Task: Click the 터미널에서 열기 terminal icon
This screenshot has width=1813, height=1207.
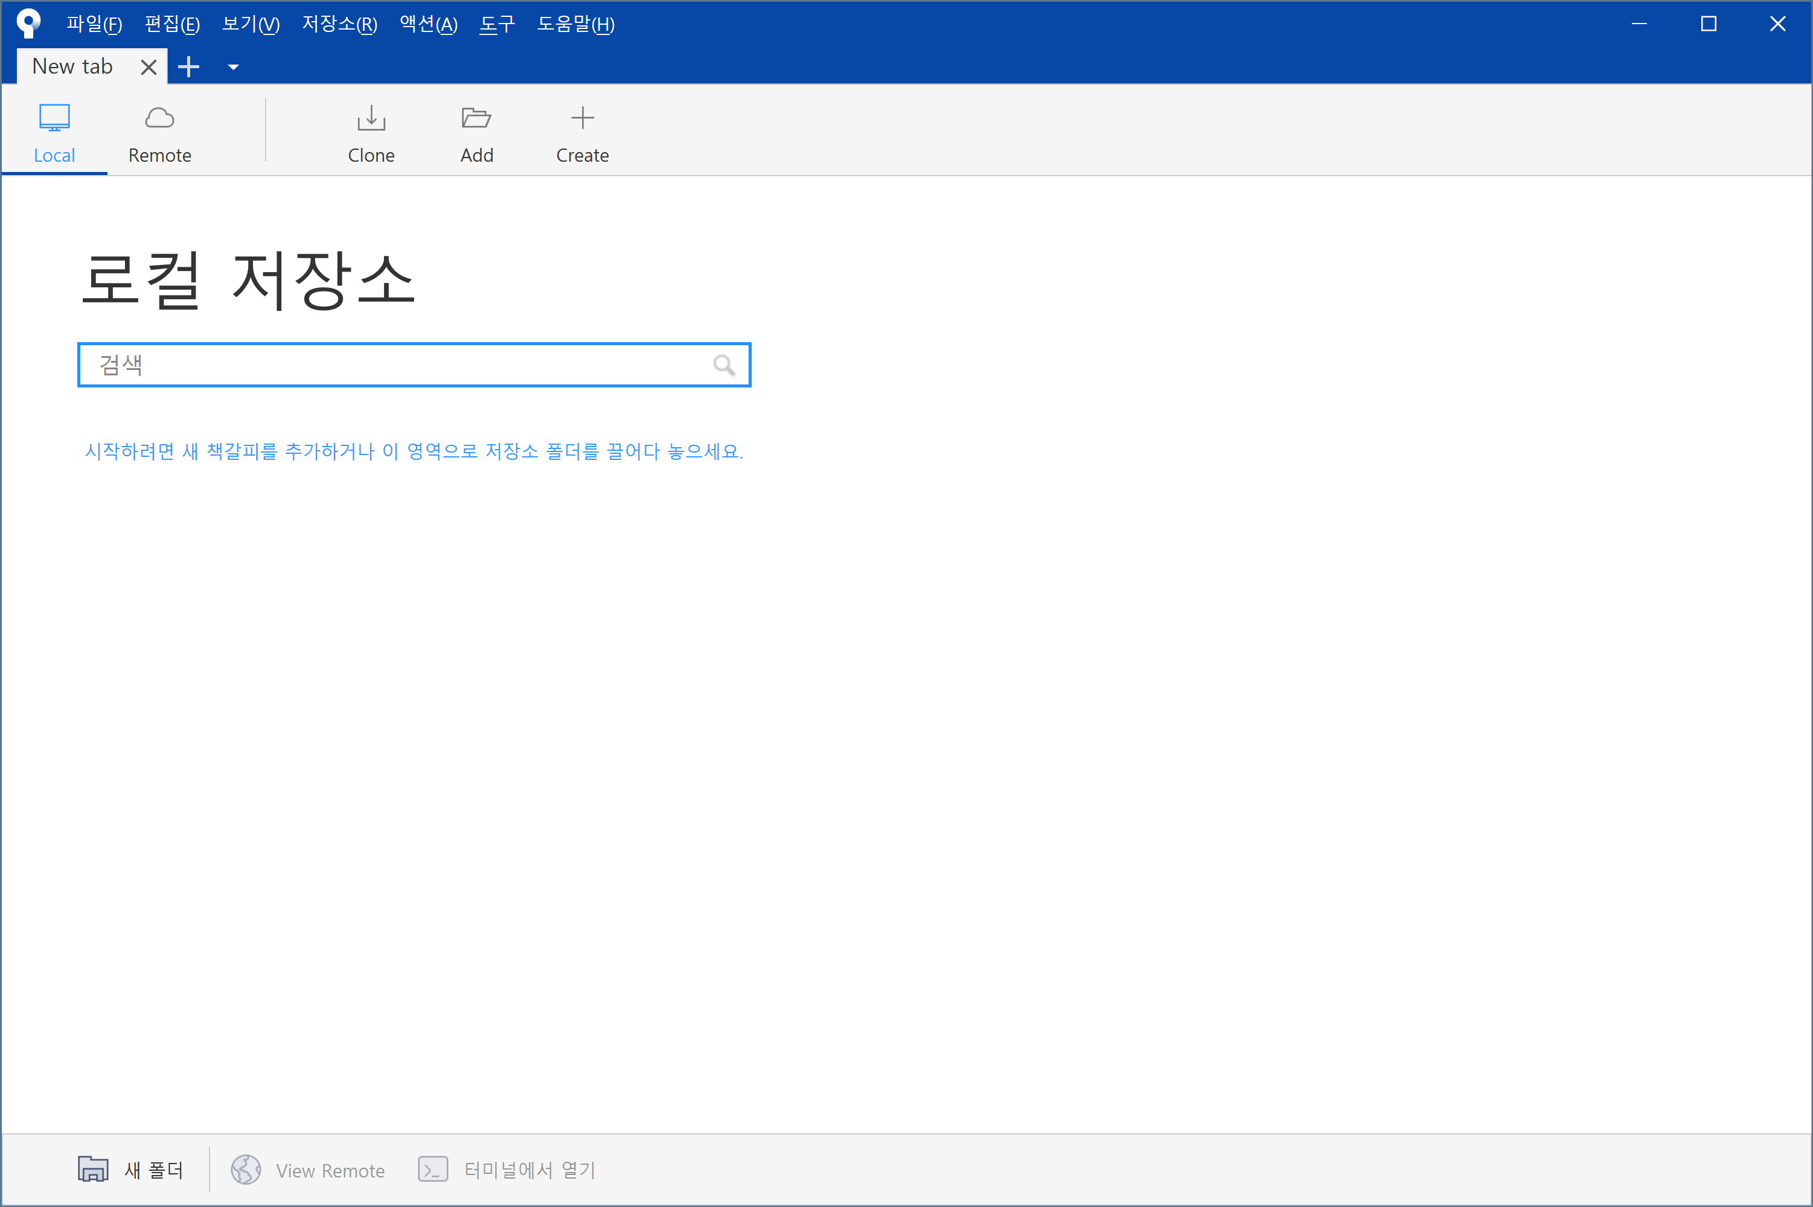Action: 433,1170
